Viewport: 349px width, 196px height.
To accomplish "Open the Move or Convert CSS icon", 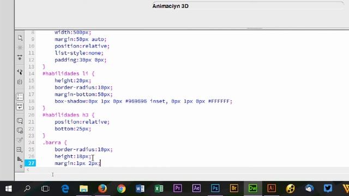I will pos(20,159).
